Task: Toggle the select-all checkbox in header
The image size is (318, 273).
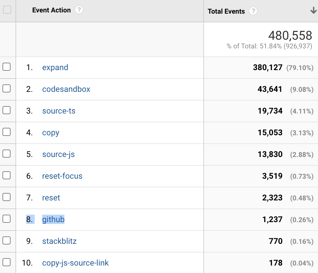Action: click(x=7, y=10)
